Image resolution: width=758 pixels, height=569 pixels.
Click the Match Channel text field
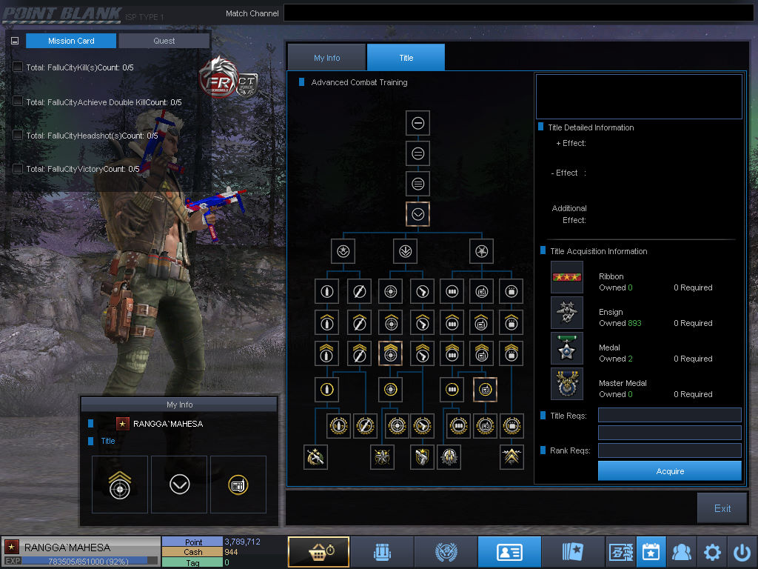[x=518, y=13]
